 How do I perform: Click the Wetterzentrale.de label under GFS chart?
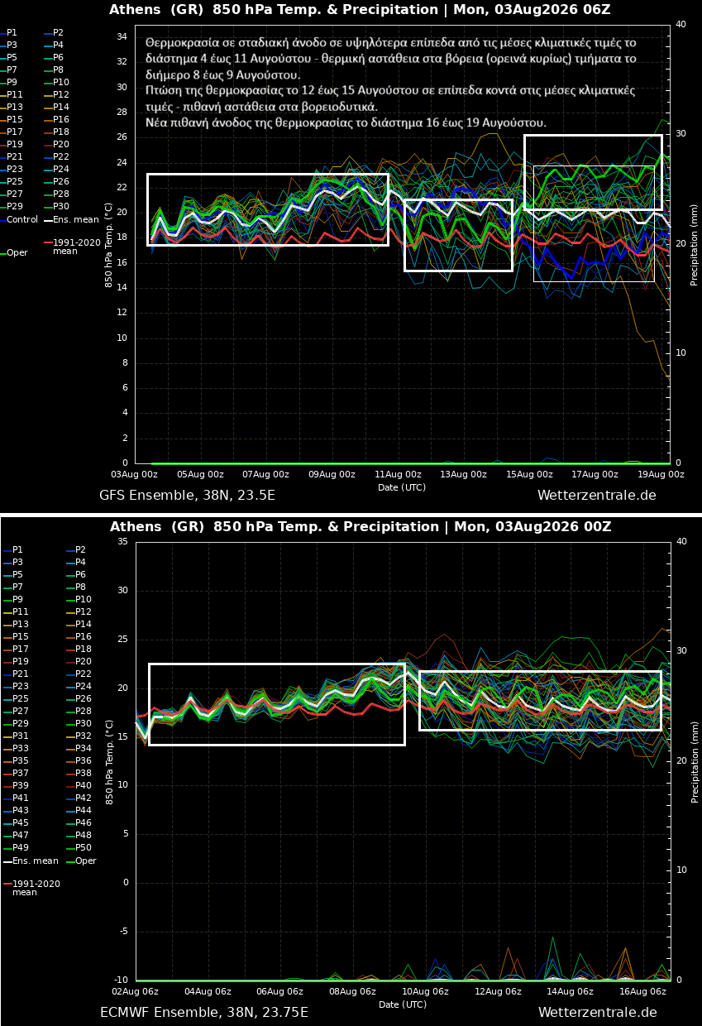point(597,496)
